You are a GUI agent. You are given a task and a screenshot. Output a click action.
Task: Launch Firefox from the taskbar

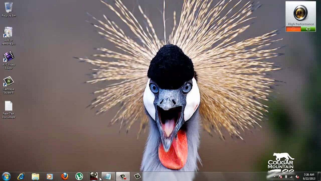[64, 176]
